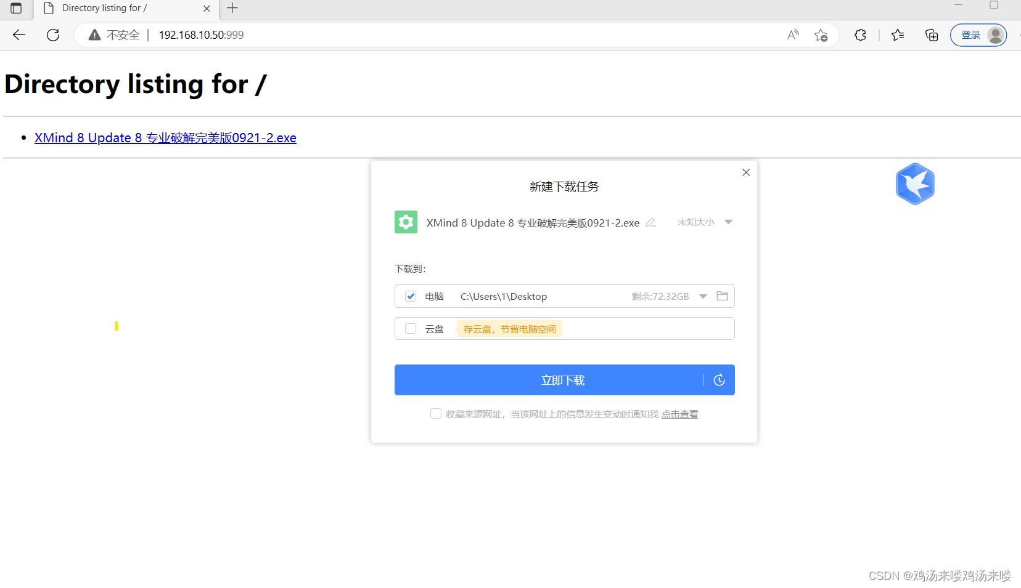The width and height of the screenshot is (1021, 588).
Task: Open browser extensions puzzle icon
Action: pos(860,35)
